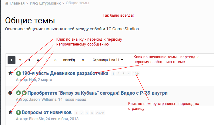Open last page 10 of 190-я часть topic
The height and width of the screenshot is (125, 214).
(x=136, y=74)
